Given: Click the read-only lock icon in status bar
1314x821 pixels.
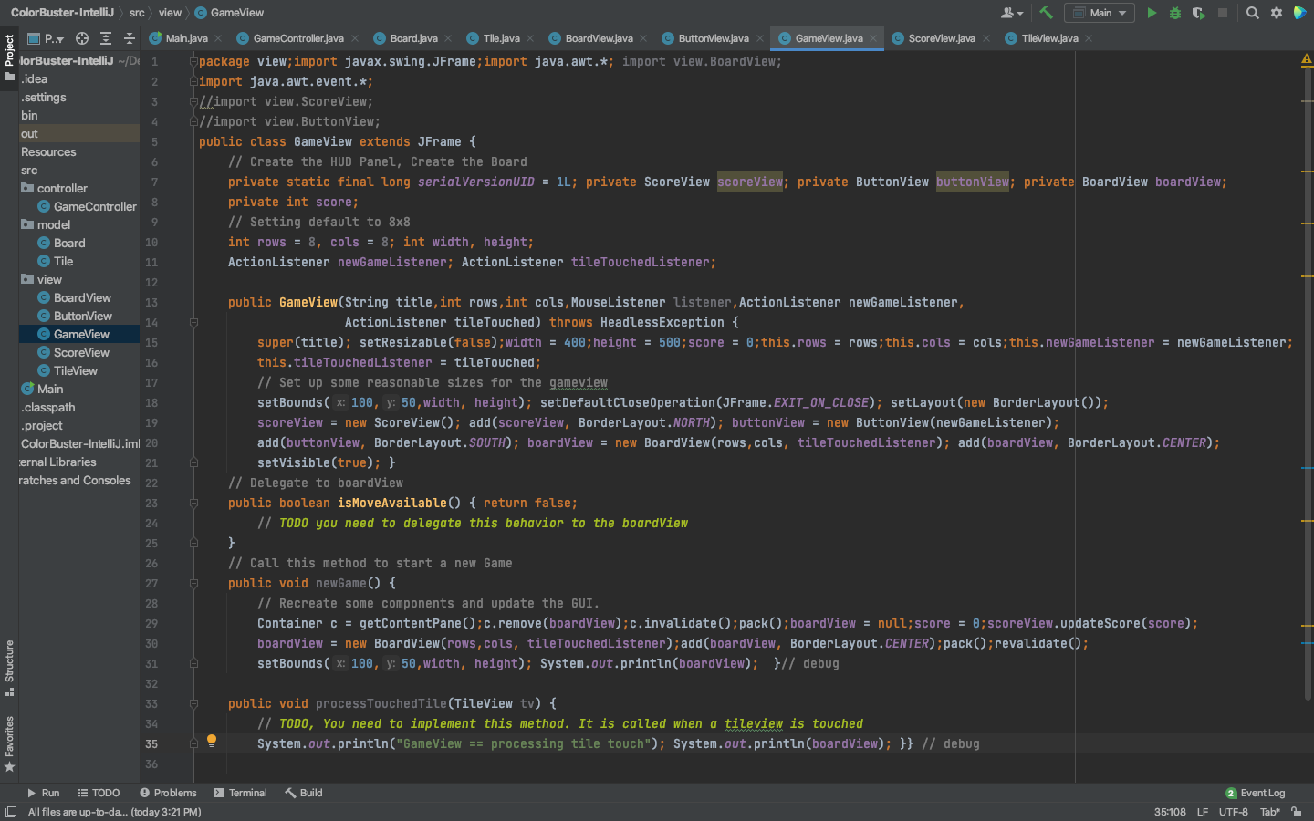Looking at the screenshot, I should [x=1296, y=812].
